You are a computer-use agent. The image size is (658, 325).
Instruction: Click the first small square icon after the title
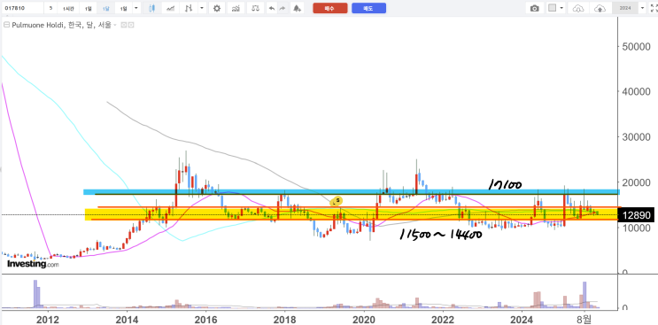pyautogui.click(x=124, y=25)
